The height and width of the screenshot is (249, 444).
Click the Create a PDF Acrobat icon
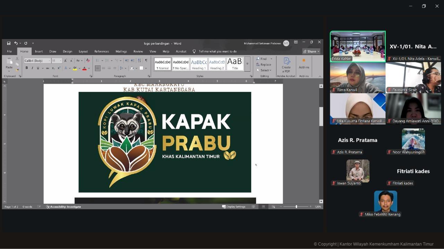pos(286,65)
